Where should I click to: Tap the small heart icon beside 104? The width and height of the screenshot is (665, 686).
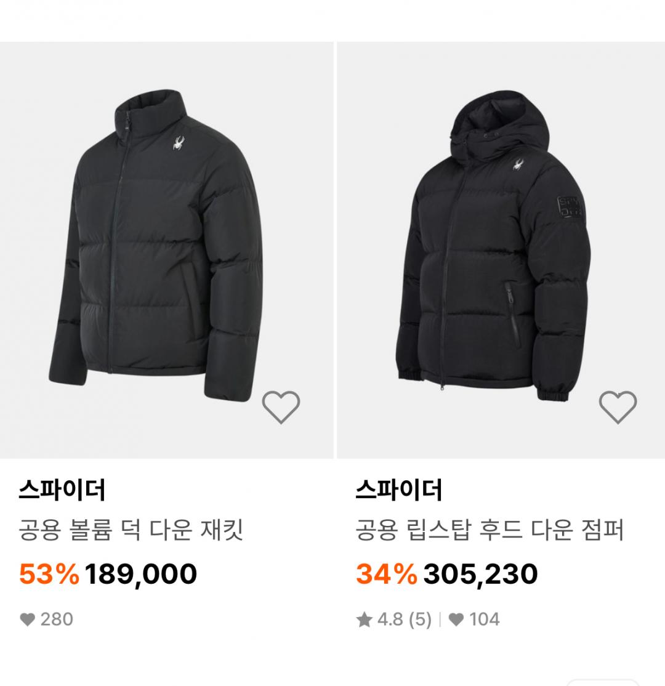pos(456,619)
